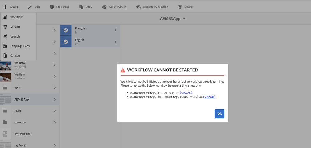This screenshot has width=311, height=148.
Task: Click the Launch rocket icon
Action: (x=5, y=36)
